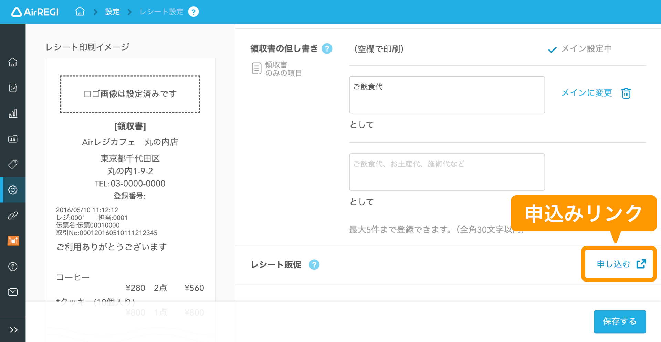This screenshot has height=342, width=661.
Task: Click メイン設定中 check mark
Action: click(552, 49)
